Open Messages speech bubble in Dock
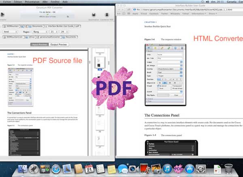Viewport: 243px width, 177px height. pyautogui.click(x=123, y=169)
